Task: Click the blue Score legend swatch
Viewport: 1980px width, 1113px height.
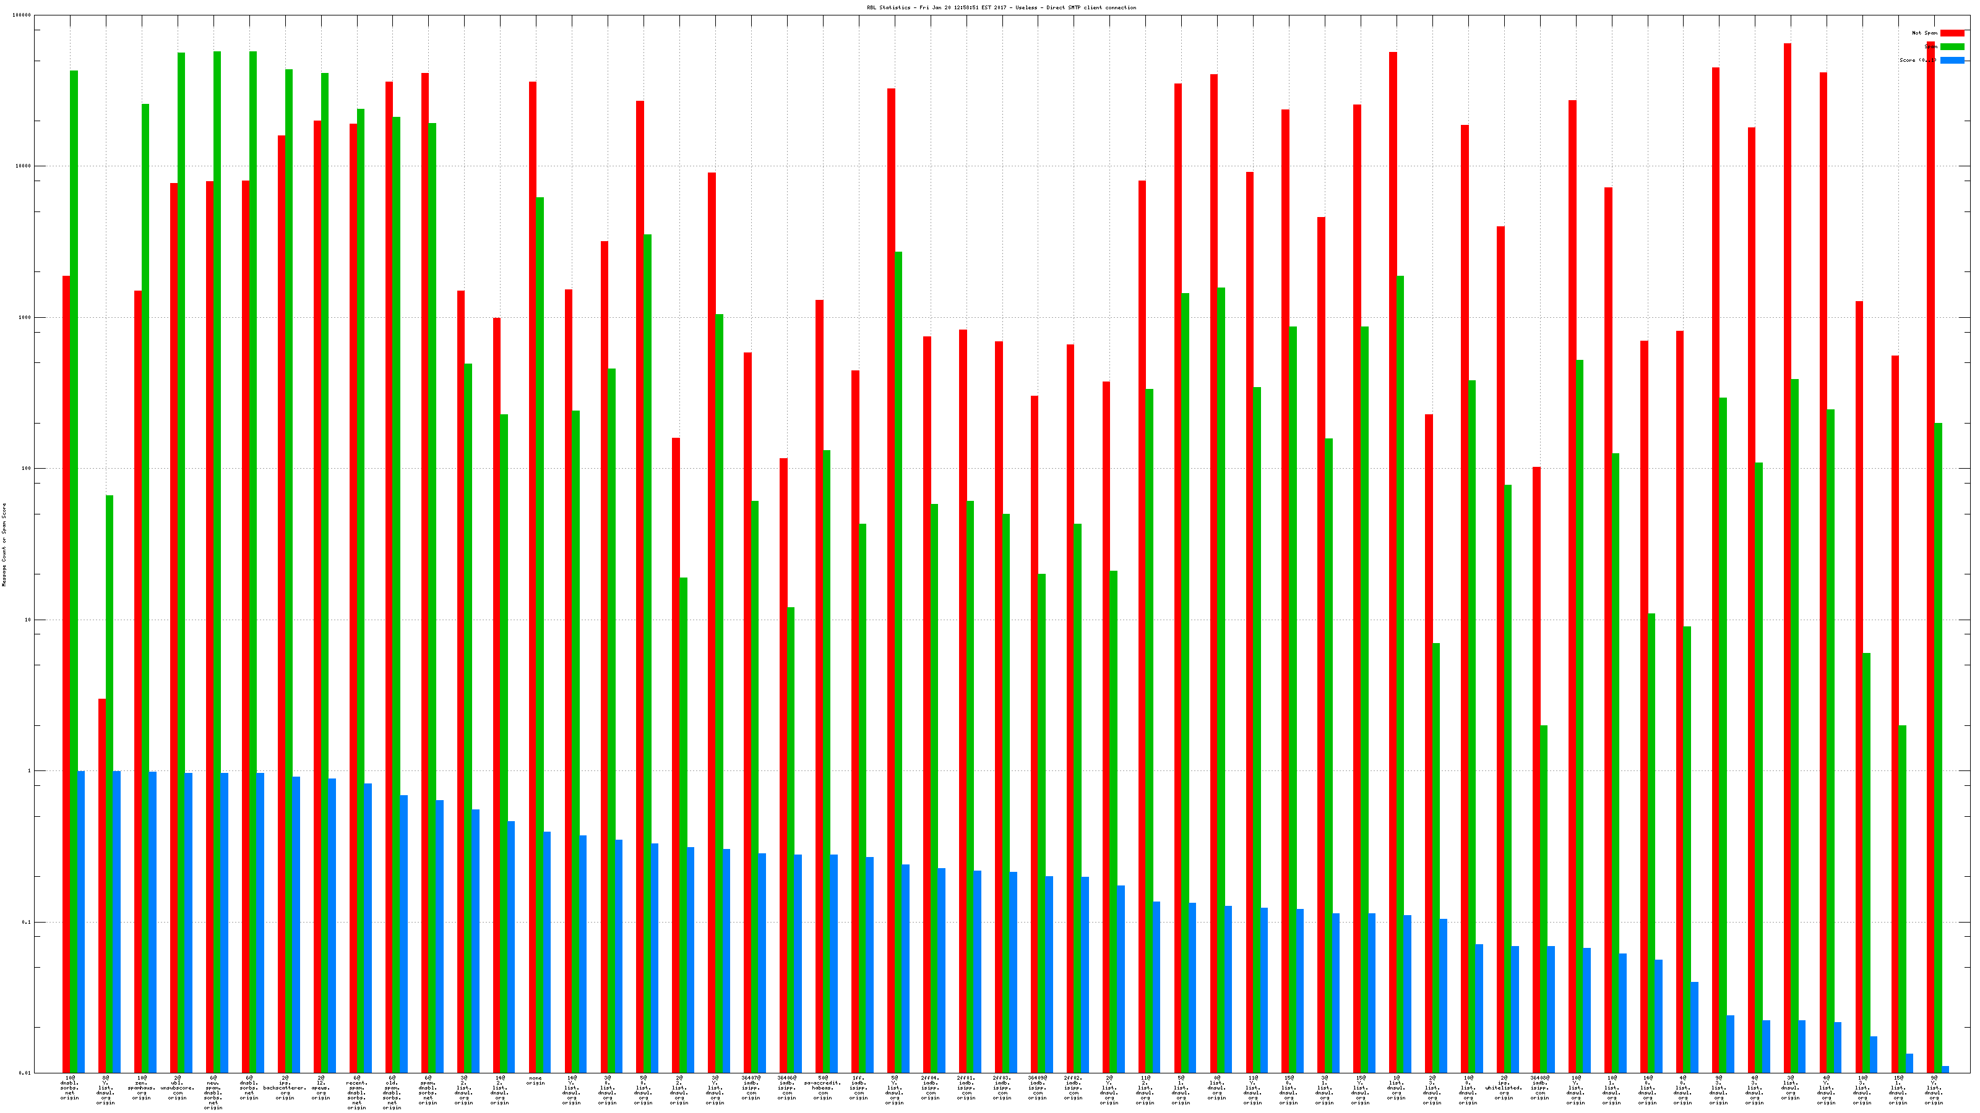Action: pos(1952,60)
